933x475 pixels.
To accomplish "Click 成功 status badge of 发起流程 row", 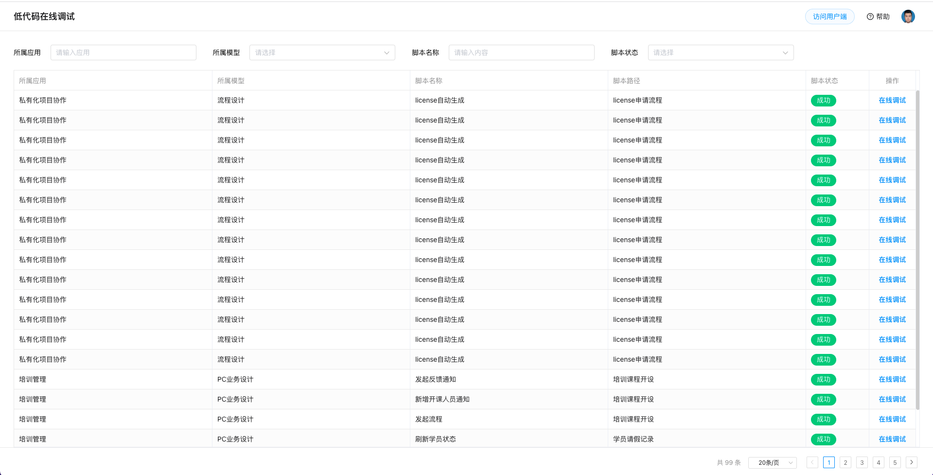I will [x=823, y=419].
